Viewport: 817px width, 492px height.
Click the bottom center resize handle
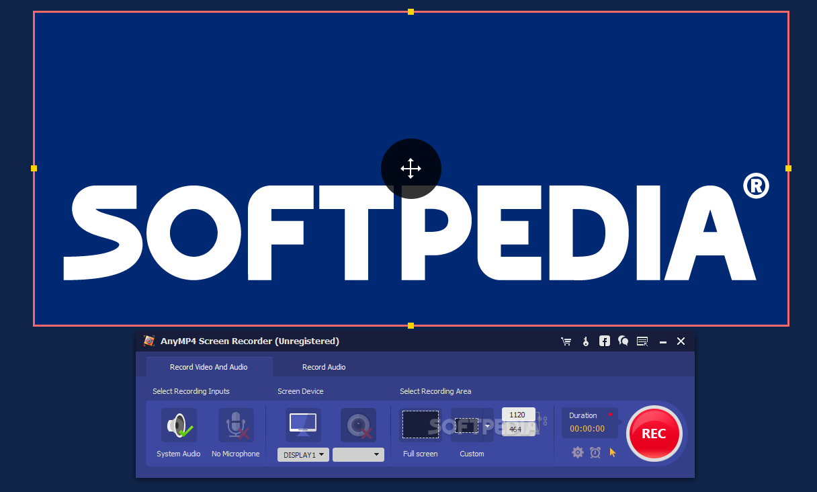pyautogui.click(x=411, y=326)
